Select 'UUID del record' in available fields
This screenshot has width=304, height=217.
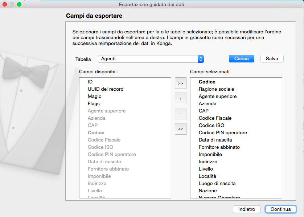click(106, 89)
